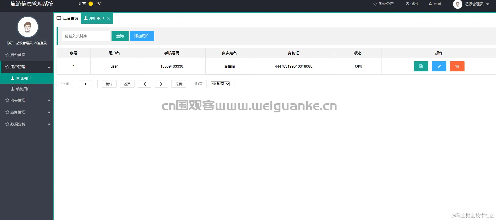Click the top-right admin avatar
The width and height of the screenshot is (496, 220).
tap(458, 4)
